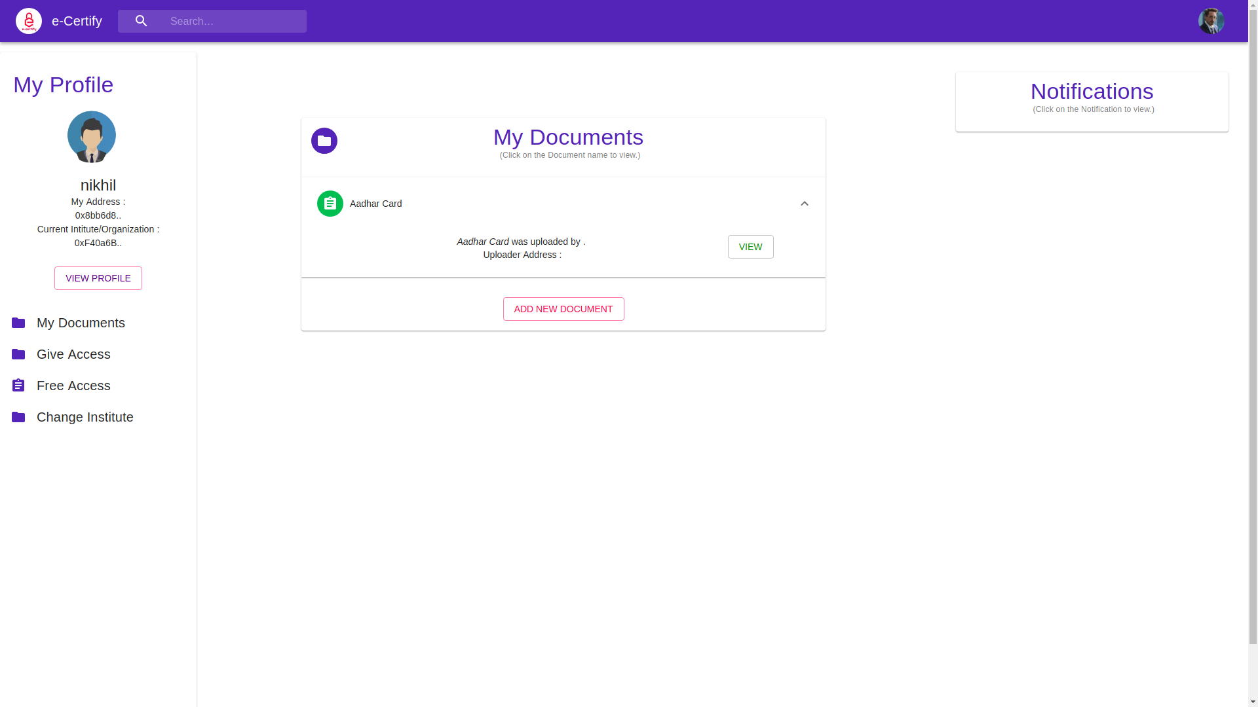Click the green Aadhar Card document icon
The height and width of the screenshot is (707, 1258).
pyautogui.click(x=330, y=204)
